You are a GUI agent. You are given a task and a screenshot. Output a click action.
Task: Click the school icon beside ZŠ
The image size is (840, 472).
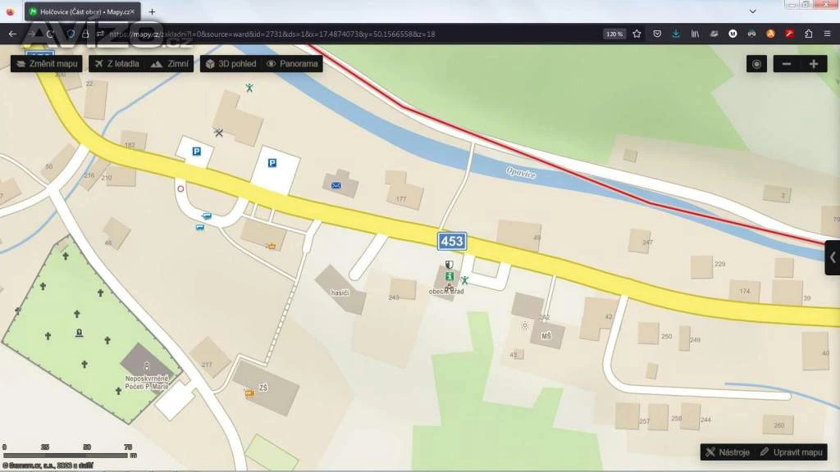pyautogui.click(x=249, y=394)
